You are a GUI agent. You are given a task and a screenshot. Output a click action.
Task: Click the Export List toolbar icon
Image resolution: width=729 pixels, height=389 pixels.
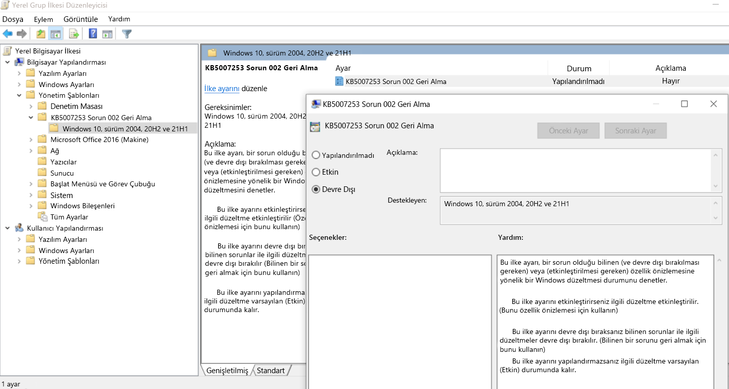pos(74,34)
